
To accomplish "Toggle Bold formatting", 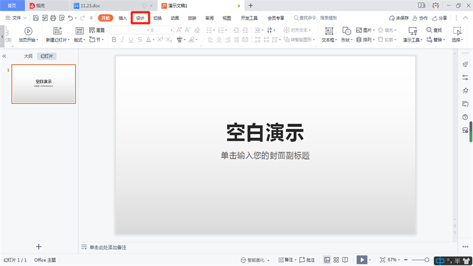I will pos(114,40).
